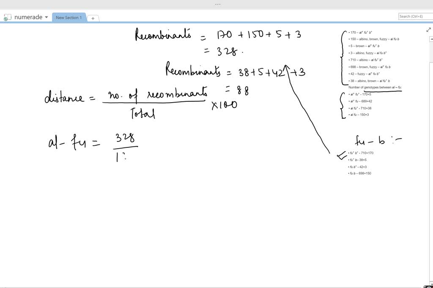This screenshot has height=288, width=433.
Task: Click the Search (Ctrl+E) box
Action: point(414,16)
